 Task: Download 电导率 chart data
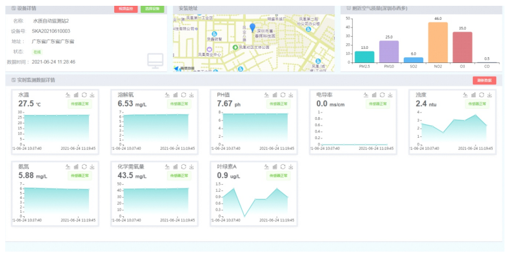(391, 95)
